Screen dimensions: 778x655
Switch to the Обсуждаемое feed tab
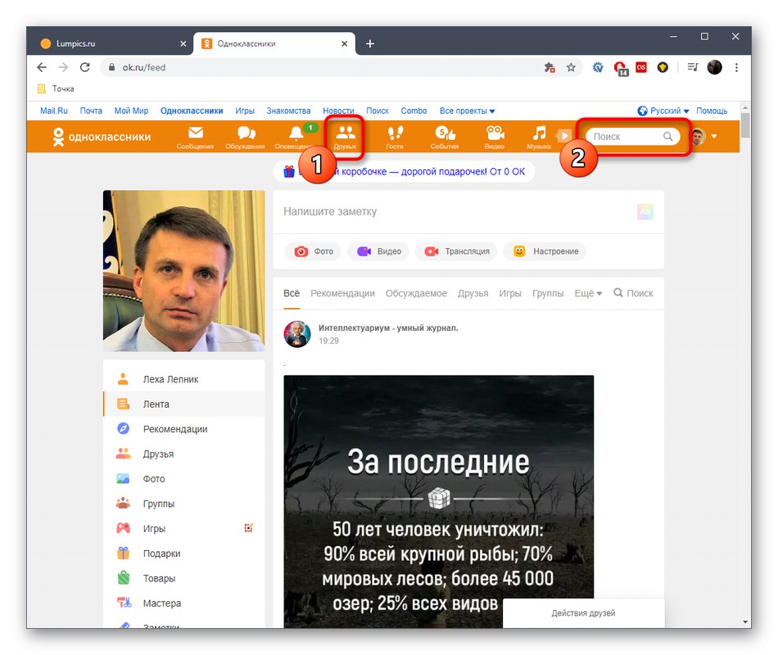click(416, 292)
